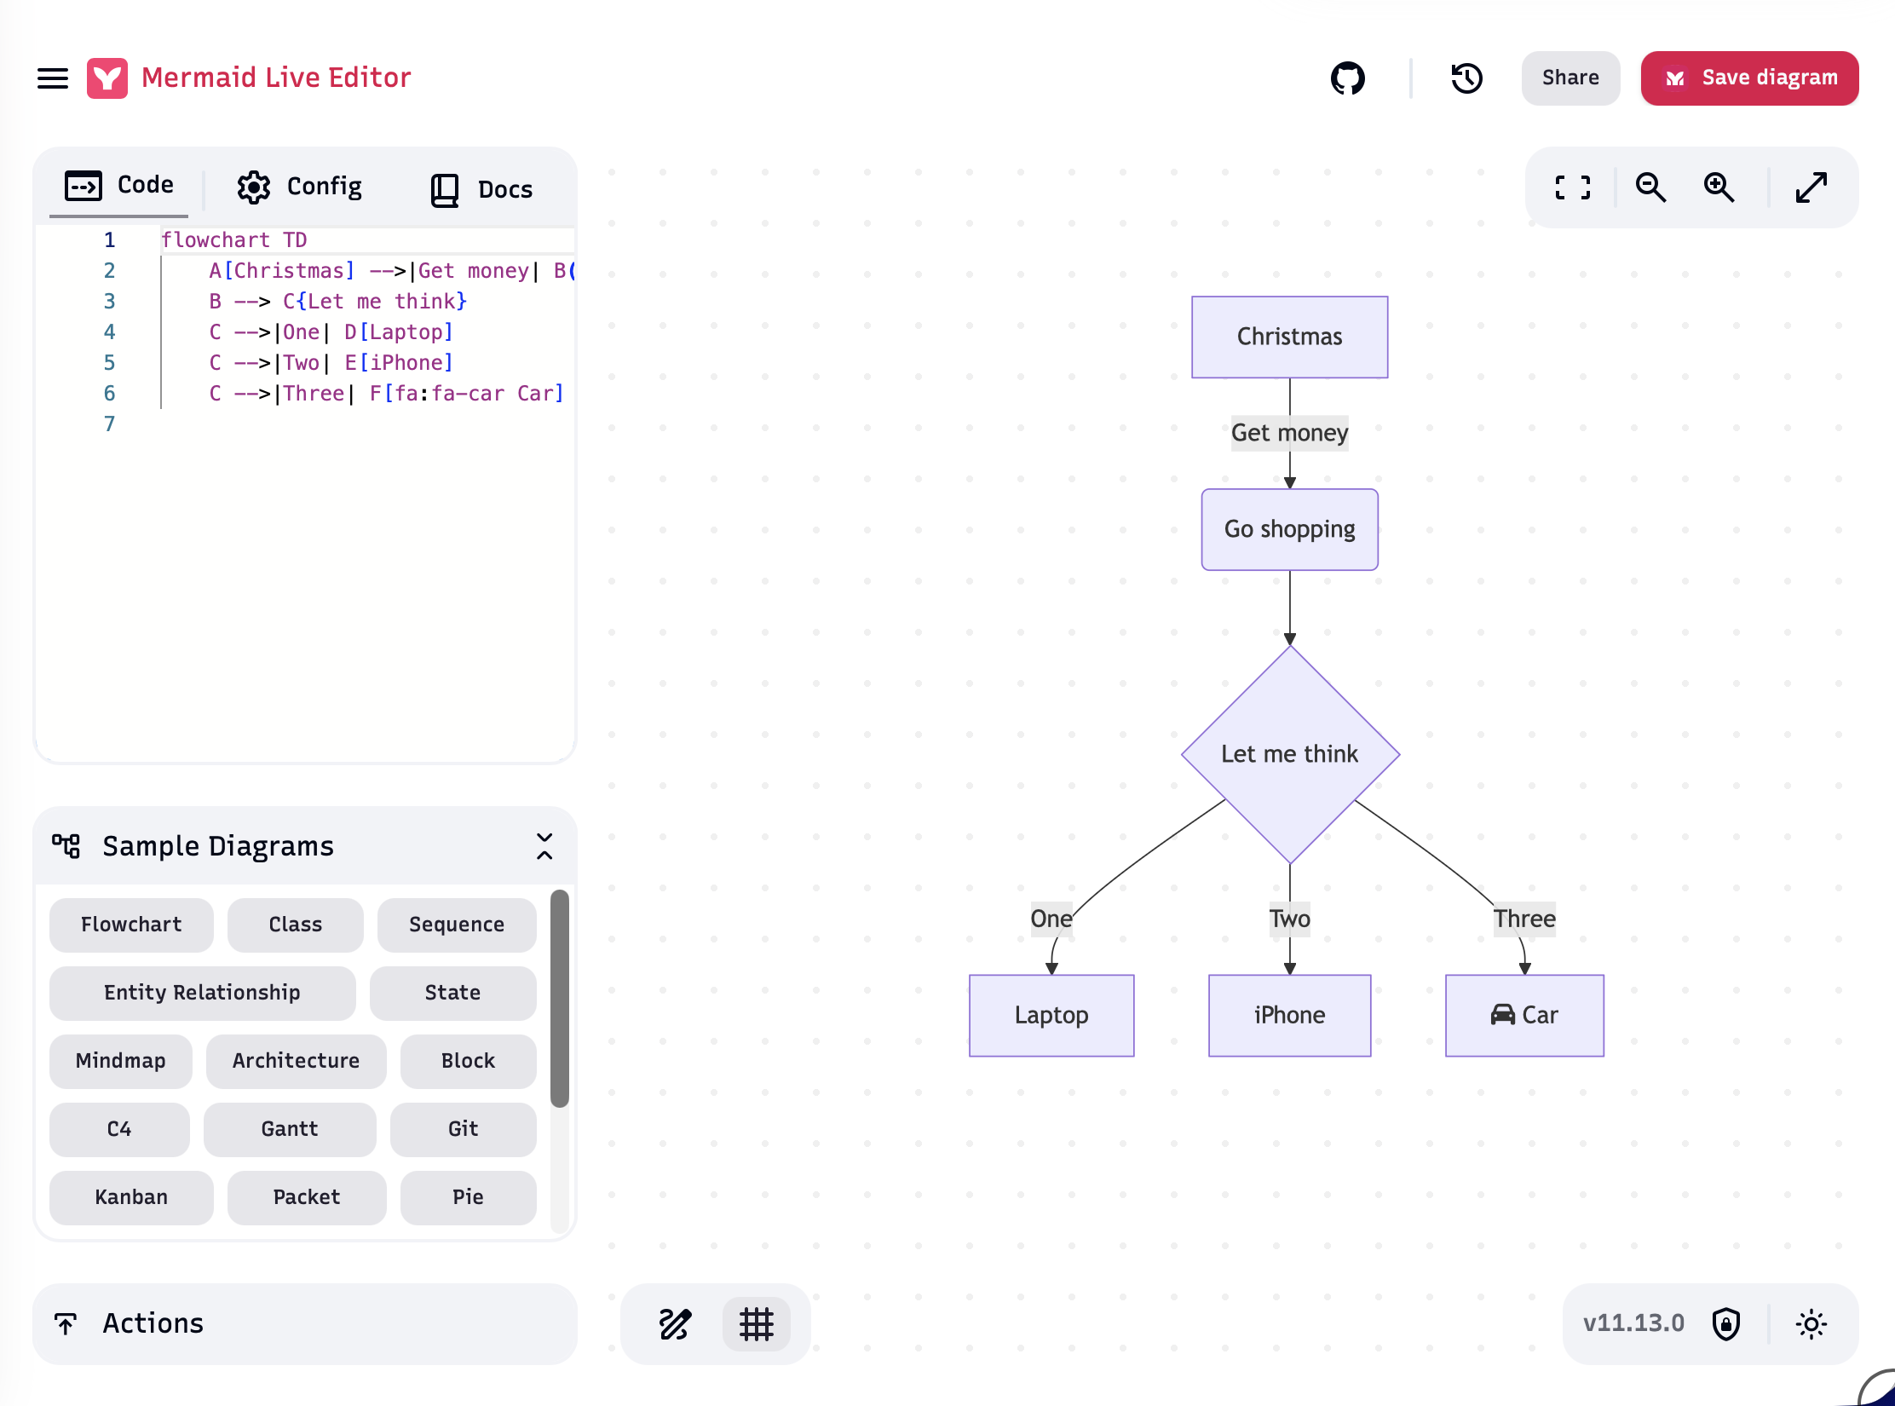The height and width of the screenshot is (1406, 1895).
Task: Fit diagram to view icon
Action: click(1572, 187)
